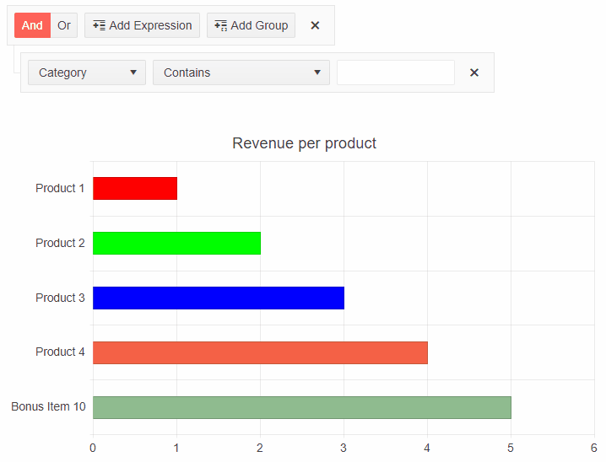Switch filter logic to Or
This screenshot has height=462, width=606.
64,25
